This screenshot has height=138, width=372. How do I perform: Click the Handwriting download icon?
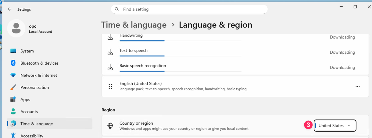pos(110,37)
